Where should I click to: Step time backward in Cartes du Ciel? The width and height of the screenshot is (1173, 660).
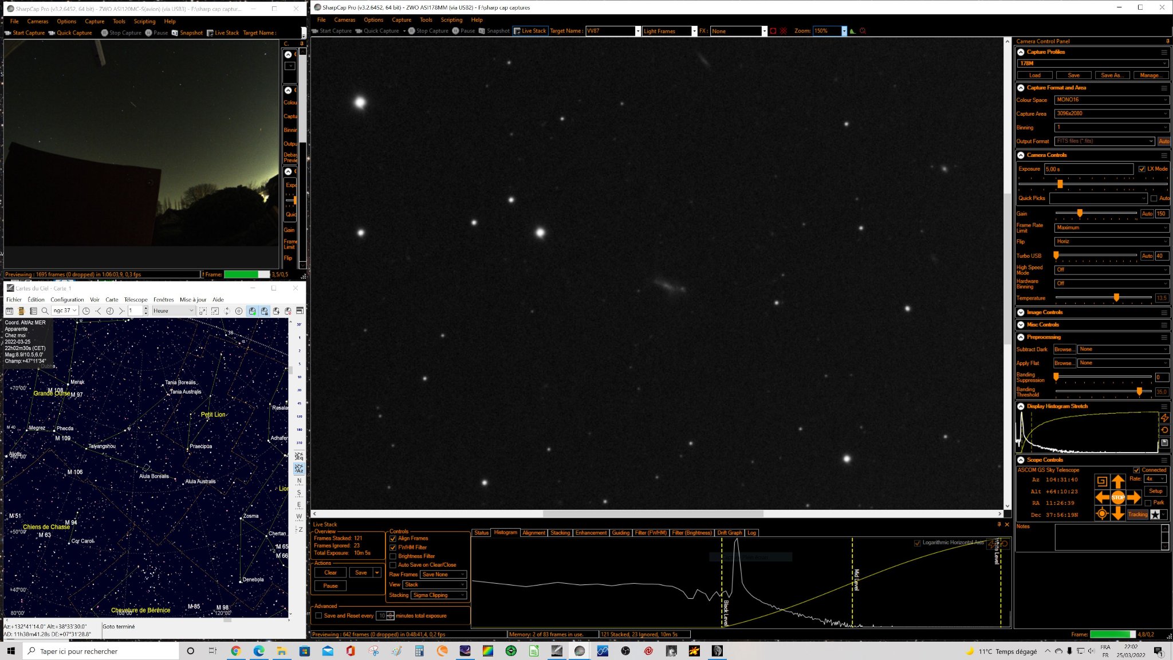click(x=98, y=311)
